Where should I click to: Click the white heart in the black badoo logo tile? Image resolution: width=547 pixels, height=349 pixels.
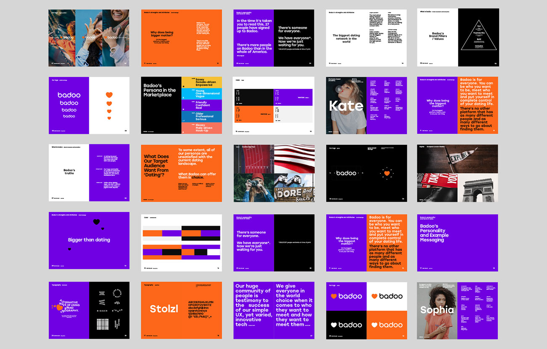pyautogui.click(x=334, y=325)
